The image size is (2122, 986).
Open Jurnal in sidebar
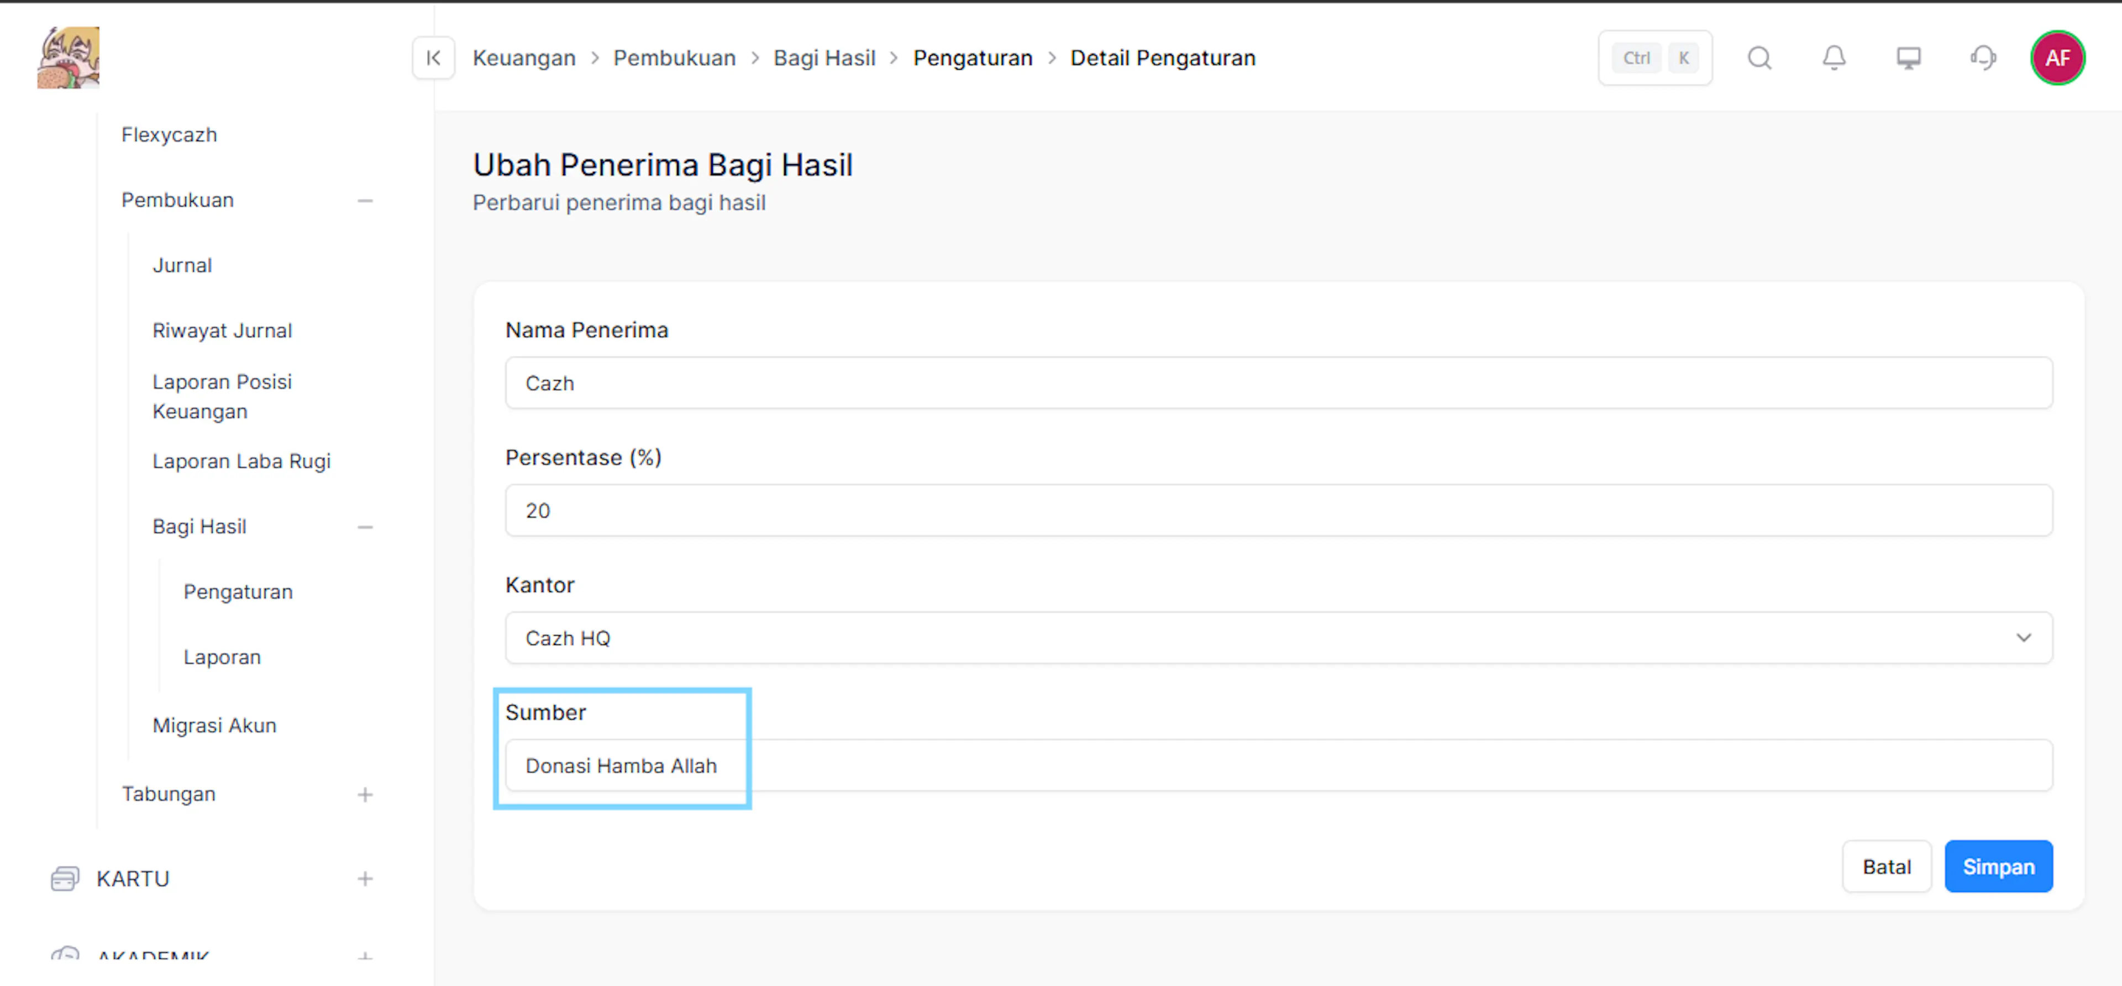click(x=182, y=265)
